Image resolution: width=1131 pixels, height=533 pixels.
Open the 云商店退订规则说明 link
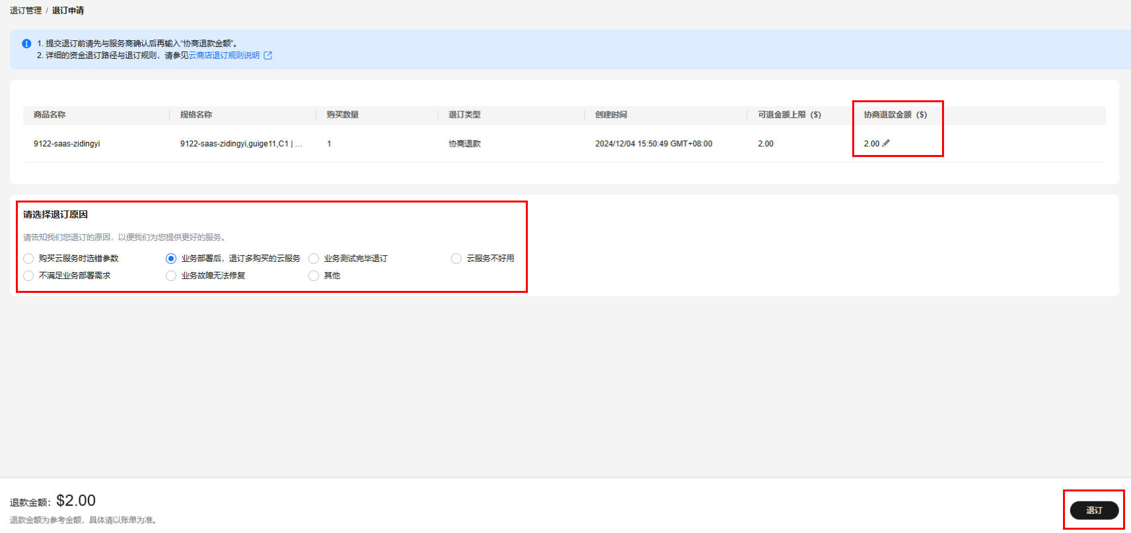pyautogui.click(x=224, y=55)
